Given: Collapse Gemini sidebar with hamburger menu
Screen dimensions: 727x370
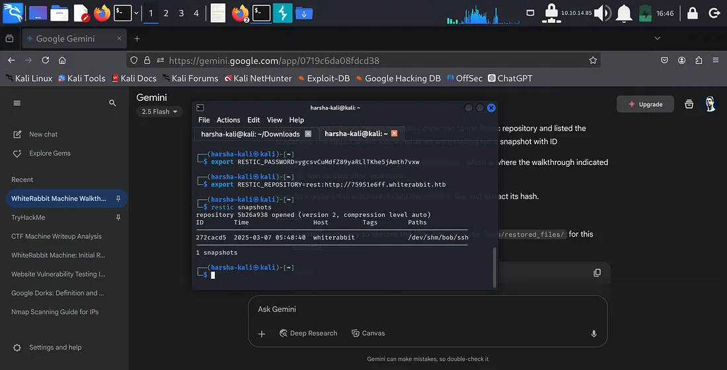Looking at the screenshot, I should pos(17,103).
